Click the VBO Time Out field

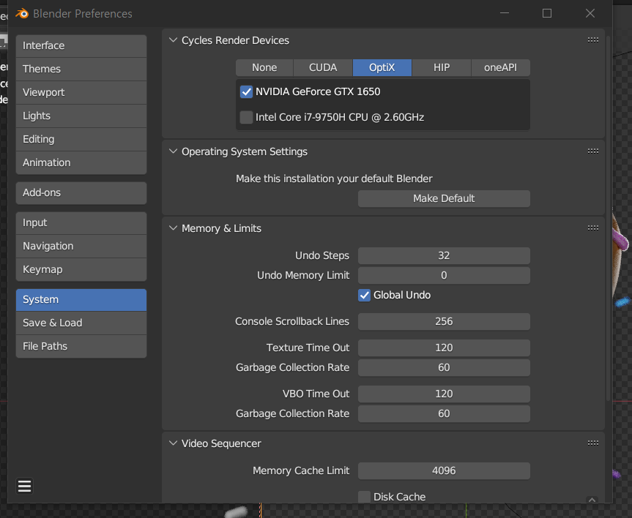[444, 394]
